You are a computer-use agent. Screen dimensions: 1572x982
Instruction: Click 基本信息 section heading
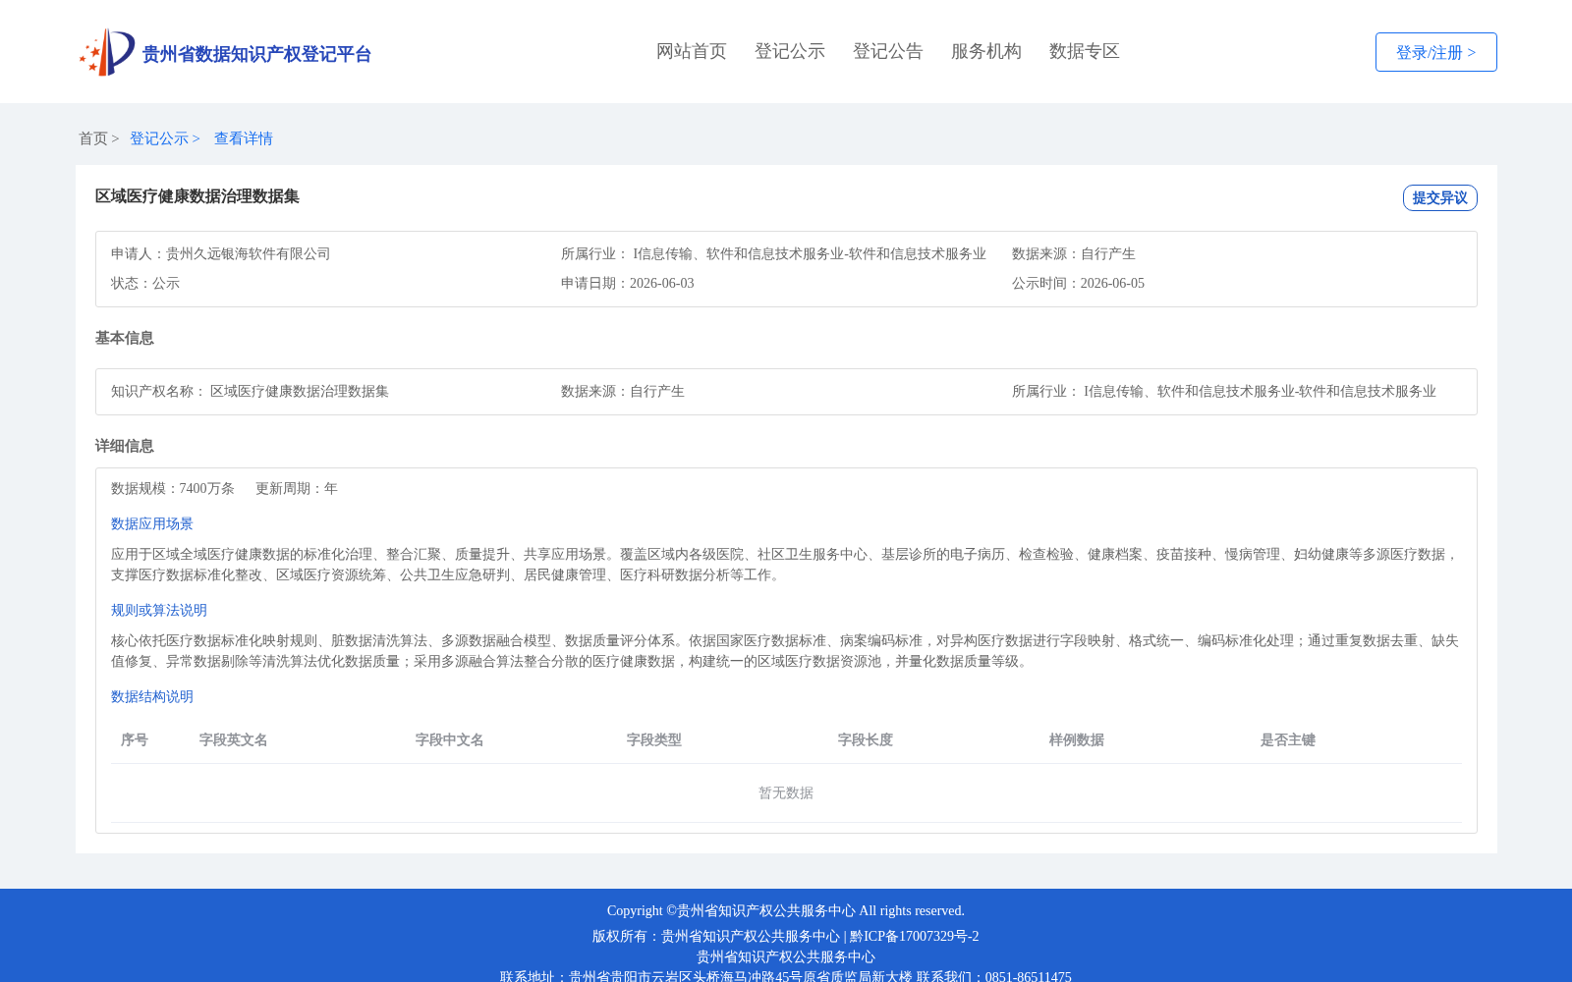[x=125, y=338]
